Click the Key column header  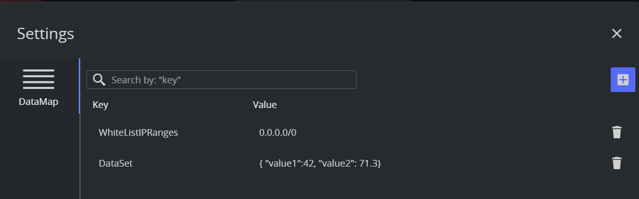pos(100,105)
